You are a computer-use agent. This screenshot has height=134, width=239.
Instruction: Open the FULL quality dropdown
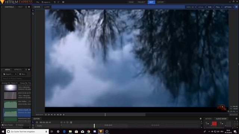coord(219,7)
